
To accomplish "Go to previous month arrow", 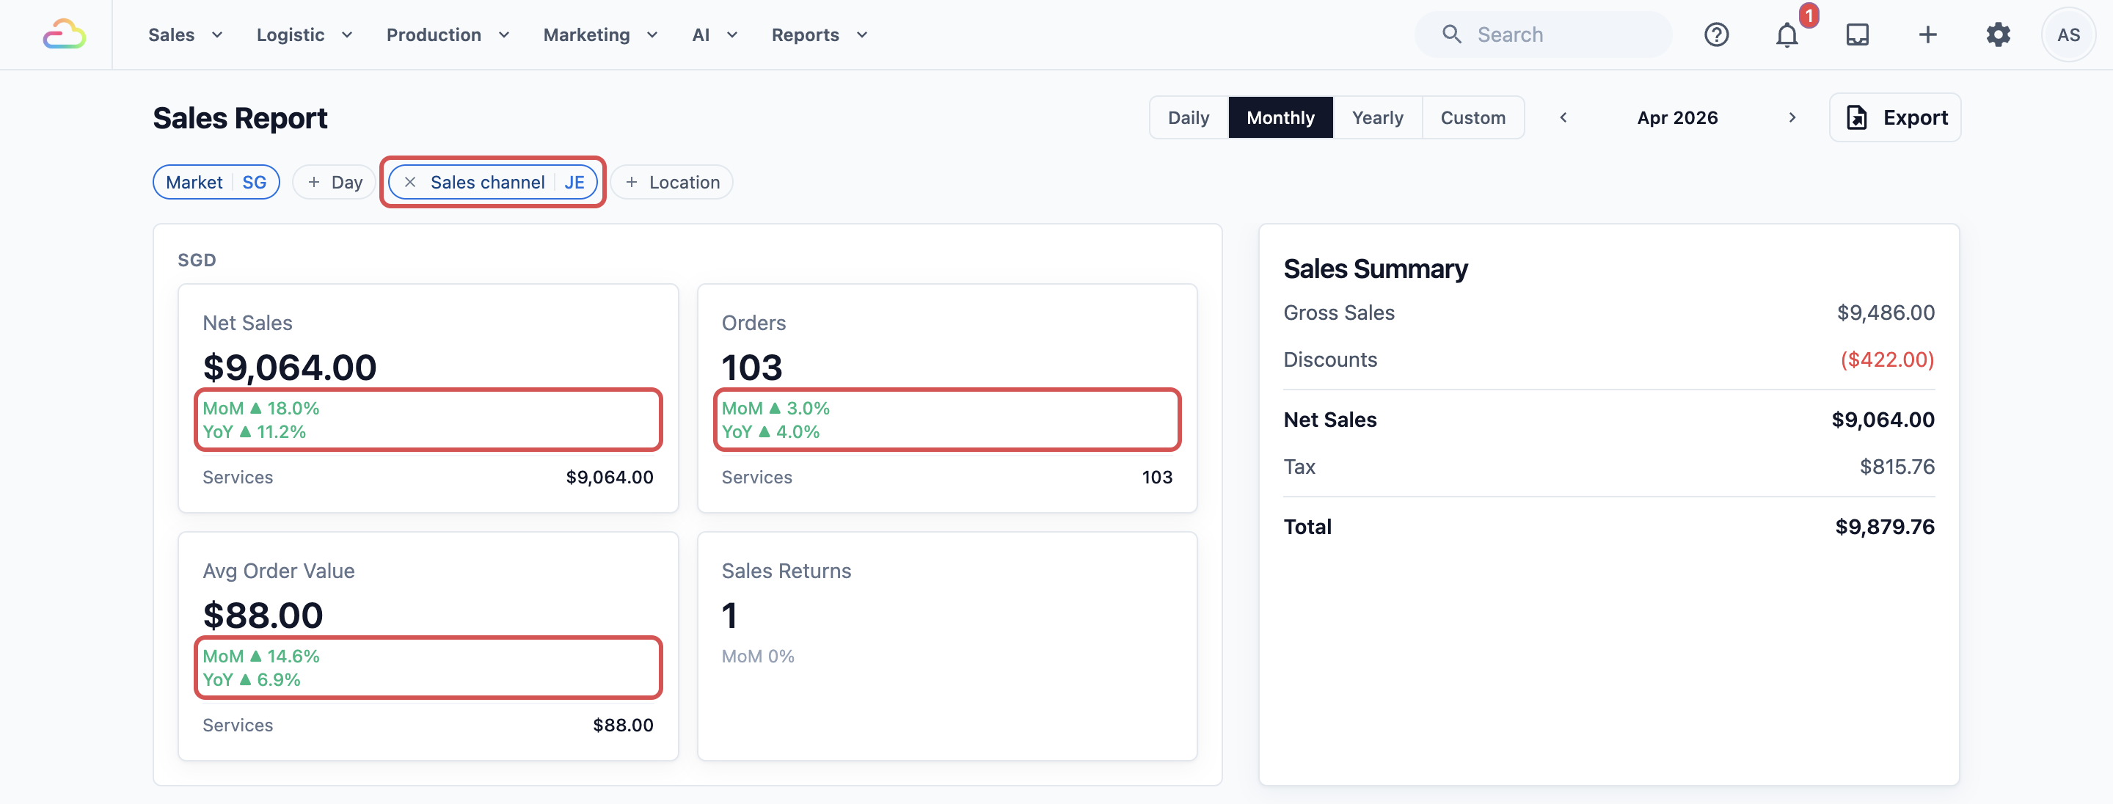I will (x=1563, y=117).
